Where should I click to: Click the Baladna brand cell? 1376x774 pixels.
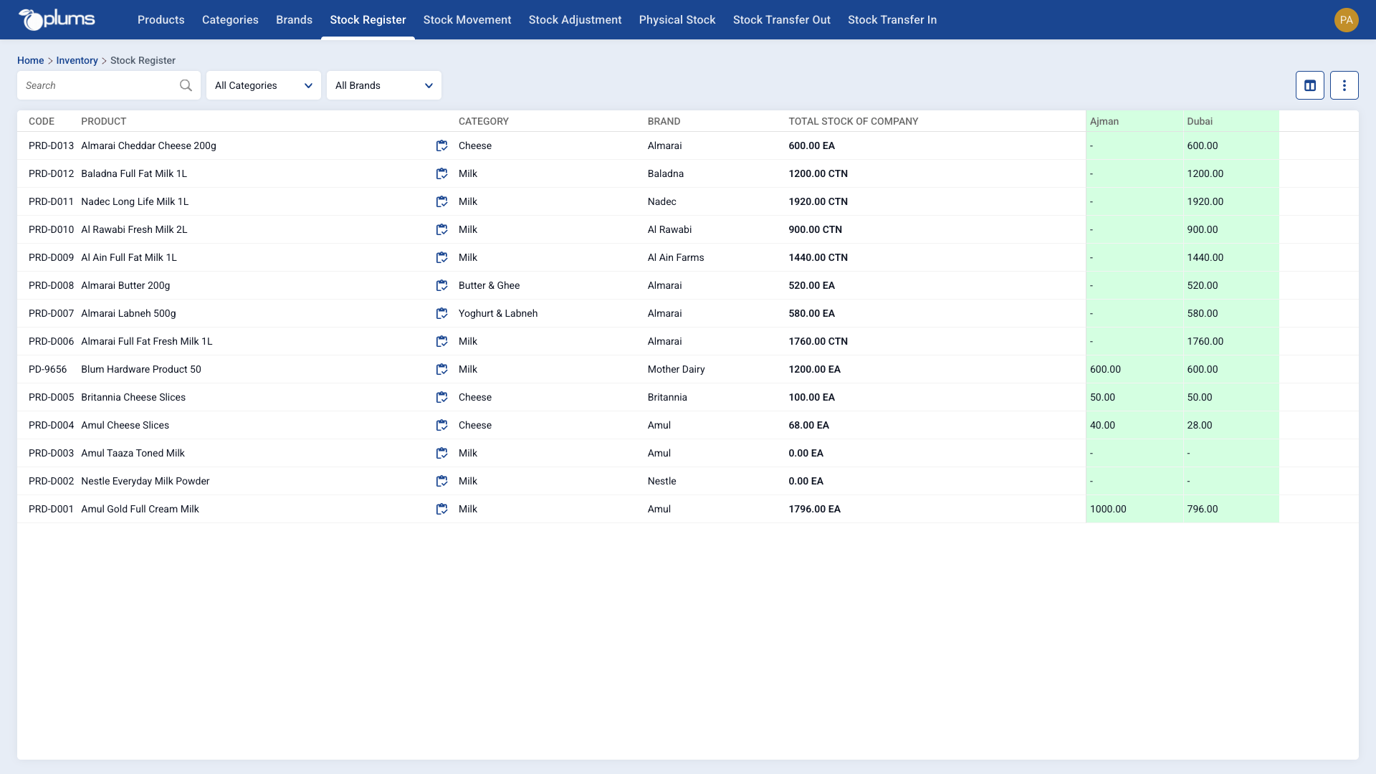(x=666, y=173)
